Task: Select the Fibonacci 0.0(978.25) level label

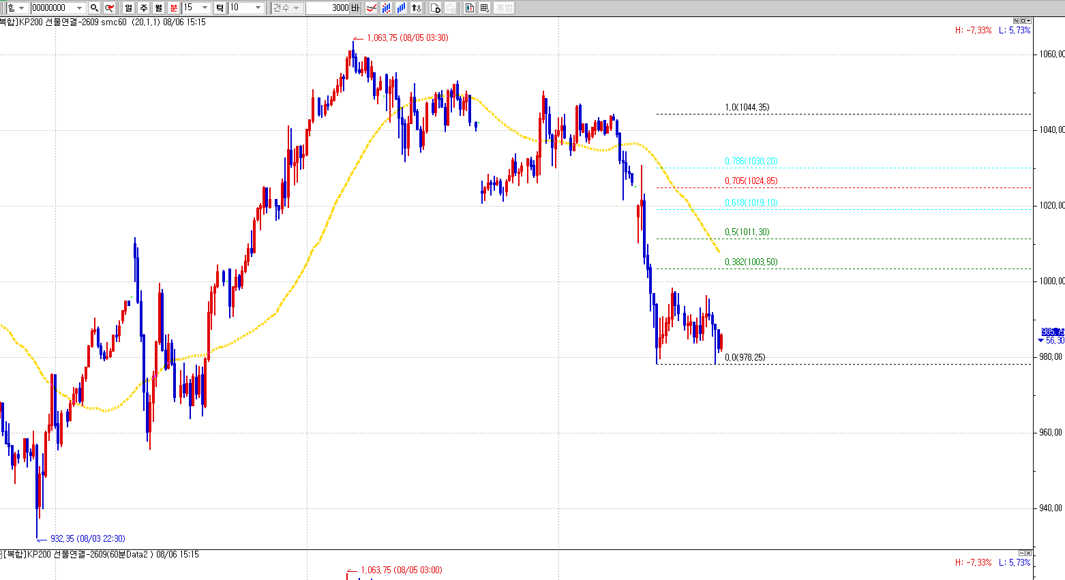Action: click(x=745, y=357)
